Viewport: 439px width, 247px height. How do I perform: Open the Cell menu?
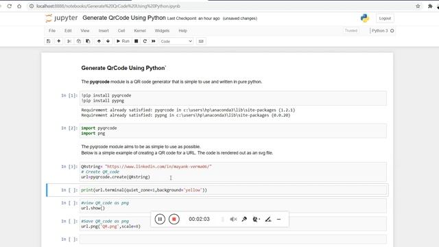[x=121, y=31]
